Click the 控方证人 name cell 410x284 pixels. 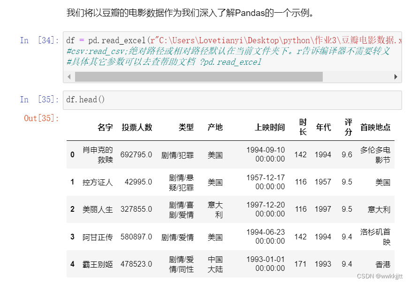pyautogui.click(x=98, y=182)
